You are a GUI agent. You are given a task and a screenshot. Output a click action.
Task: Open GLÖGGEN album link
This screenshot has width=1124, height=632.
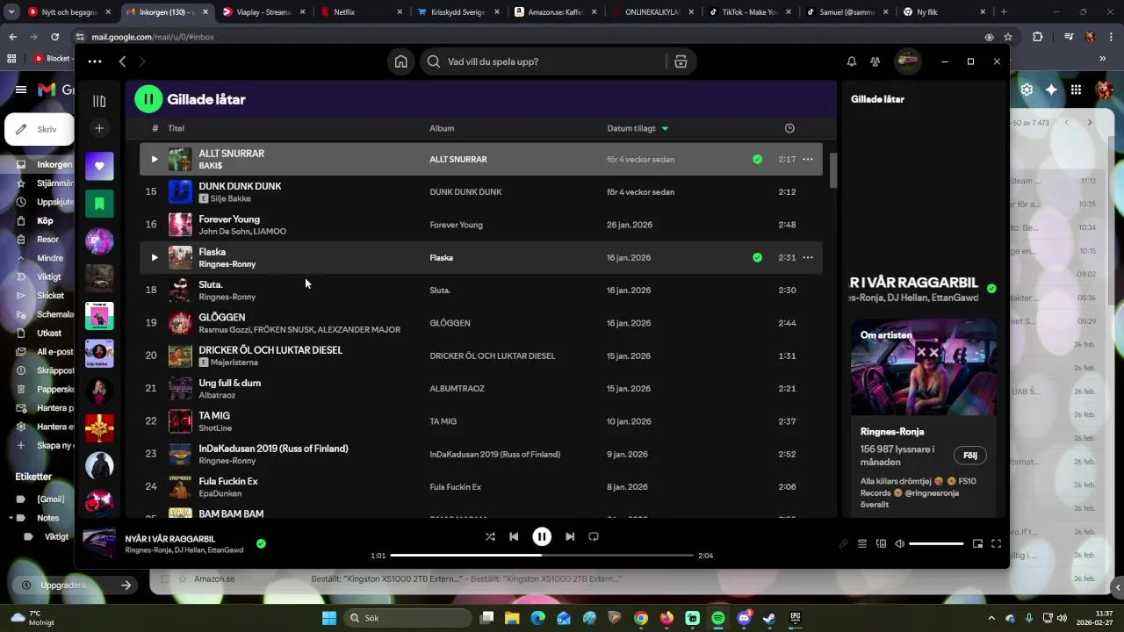(450, 323)
